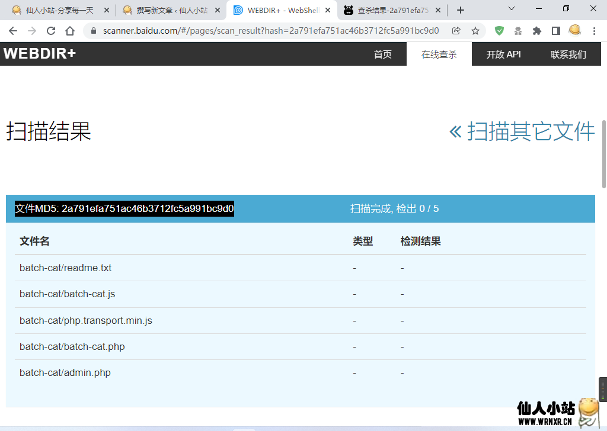Click the 类型 column header
This screenshot has height=431, width=607.
coord(363,241)
